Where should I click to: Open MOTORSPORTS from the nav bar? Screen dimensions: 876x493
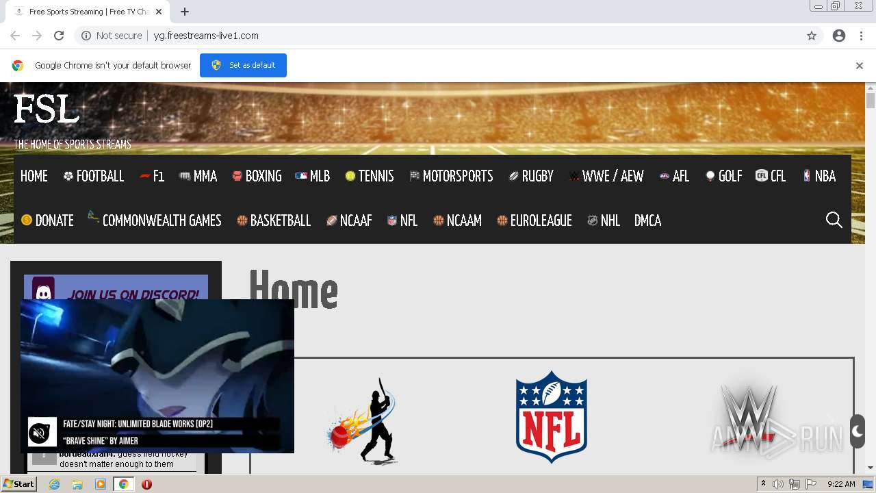pos(451,176)
